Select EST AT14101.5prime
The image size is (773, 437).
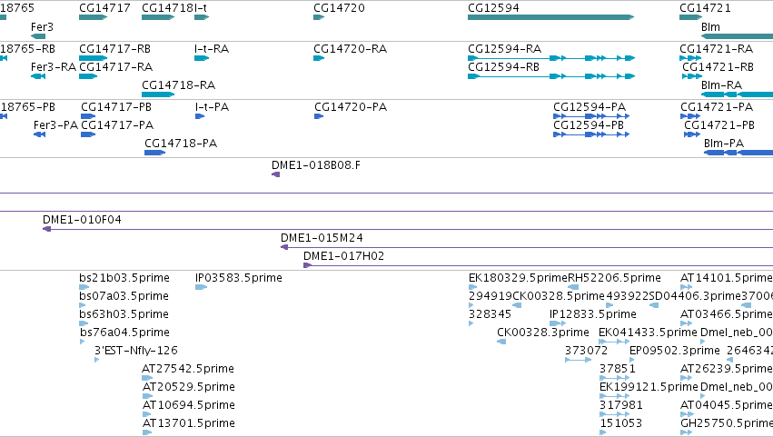tap(726, 278)
